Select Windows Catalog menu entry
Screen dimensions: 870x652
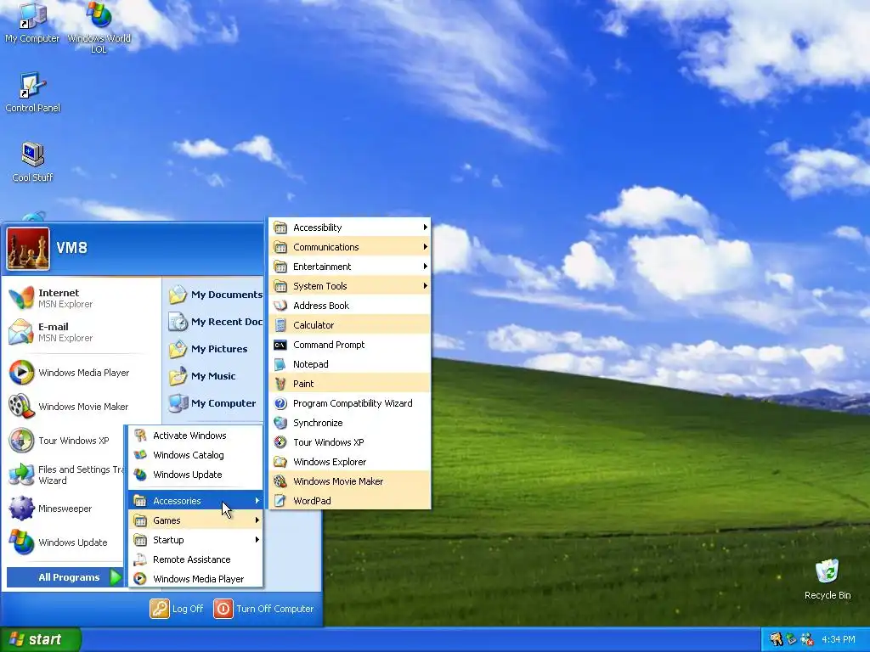(195, 455)
